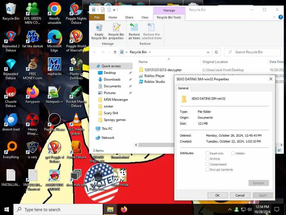This screenshot has height=215, width=286.
Task: Expand the address bar history dropdown
Action: coord(208,52)
